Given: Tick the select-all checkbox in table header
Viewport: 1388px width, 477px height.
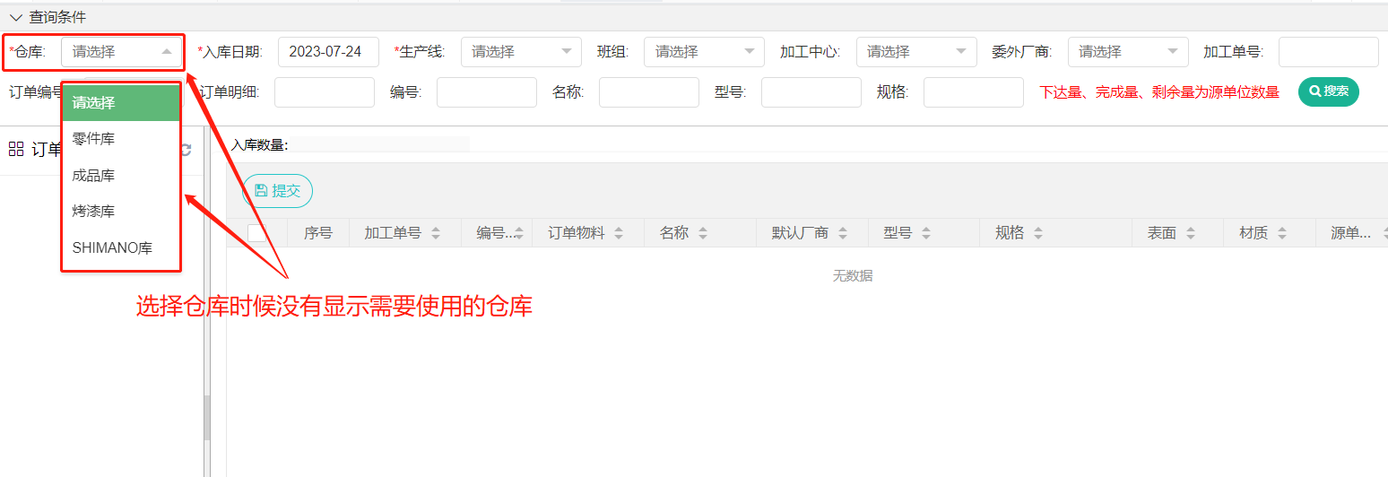Looking at the screenshot, I should pyautogui.click(x=256, y=233).
